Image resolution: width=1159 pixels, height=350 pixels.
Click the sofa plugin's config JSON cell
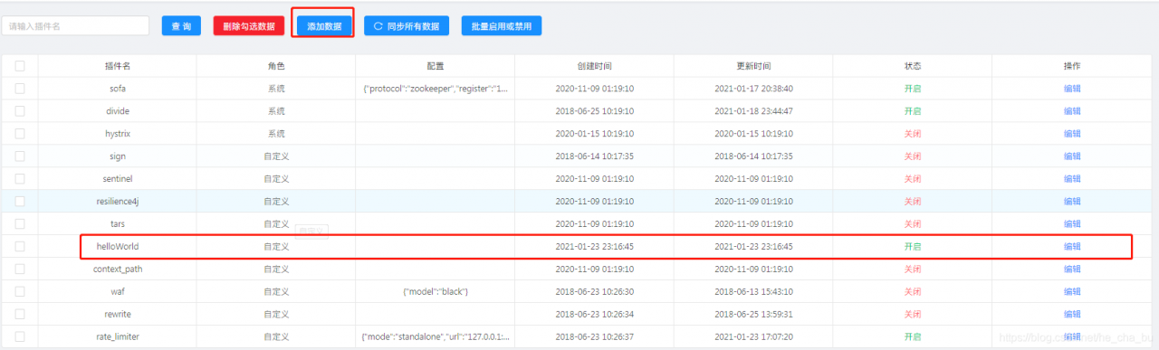(436, 89)
